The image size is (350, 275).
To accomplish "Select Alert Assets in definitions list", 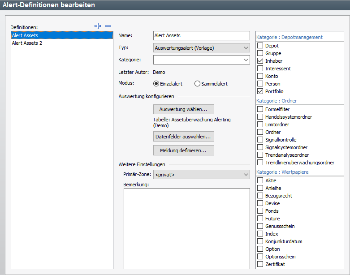I will coord(25,35).
